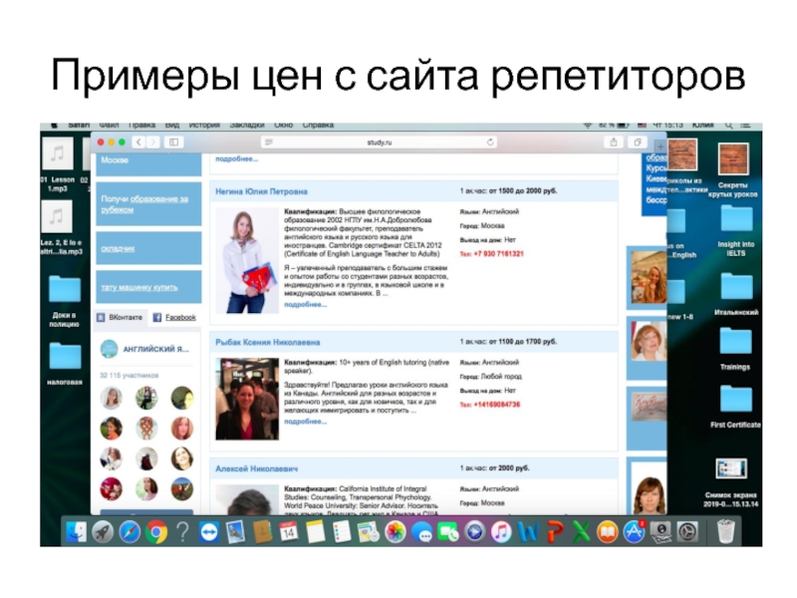Open Finder from the Dock

(x=77, y=532)
